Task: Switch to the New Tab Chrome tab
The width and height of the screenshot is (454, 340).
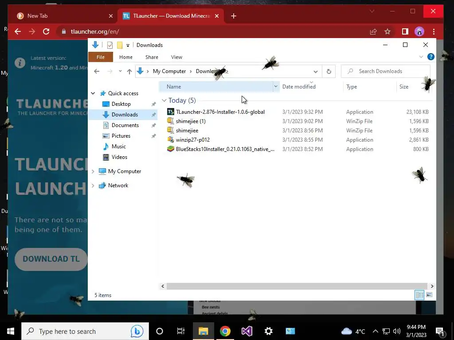Action: 65,16
